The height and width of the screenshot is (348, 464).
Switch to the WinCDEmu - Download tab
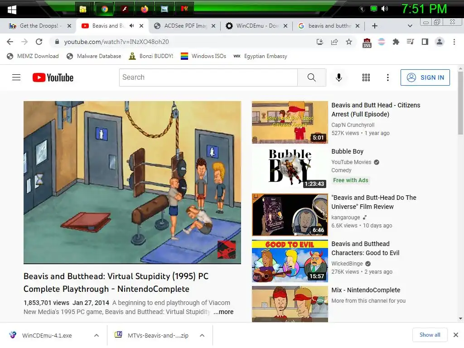(x=256, y=26)
